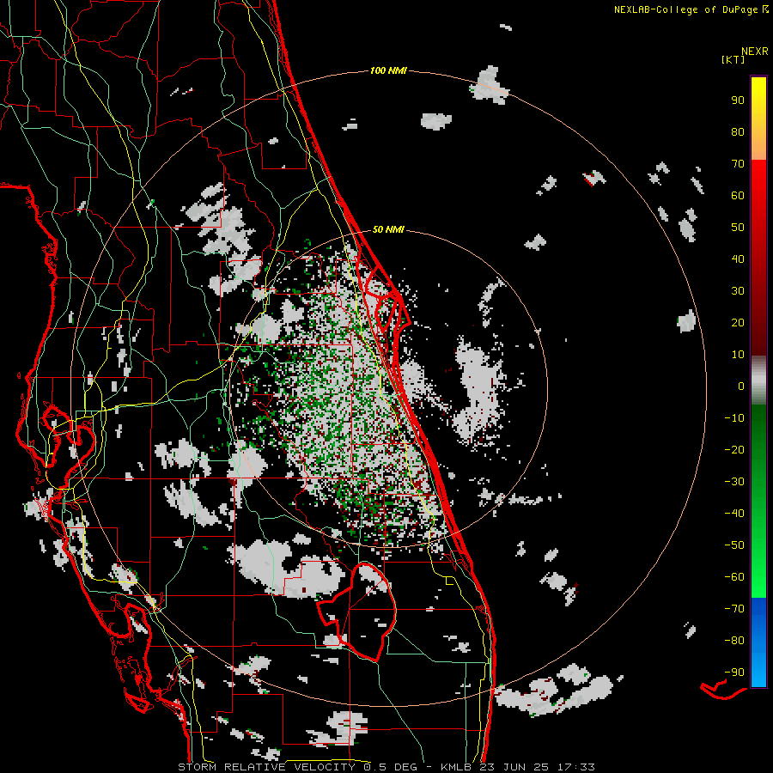The height and width of the screenshot is (773, 773).
Task: Click the positive 70 value on the scale
Action: [738, 164]
